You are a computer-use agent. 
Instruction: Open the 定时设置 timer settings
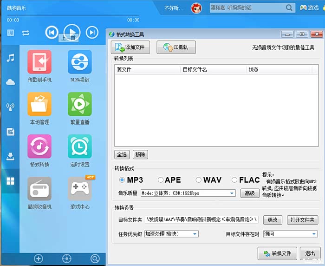coord(80,146)
